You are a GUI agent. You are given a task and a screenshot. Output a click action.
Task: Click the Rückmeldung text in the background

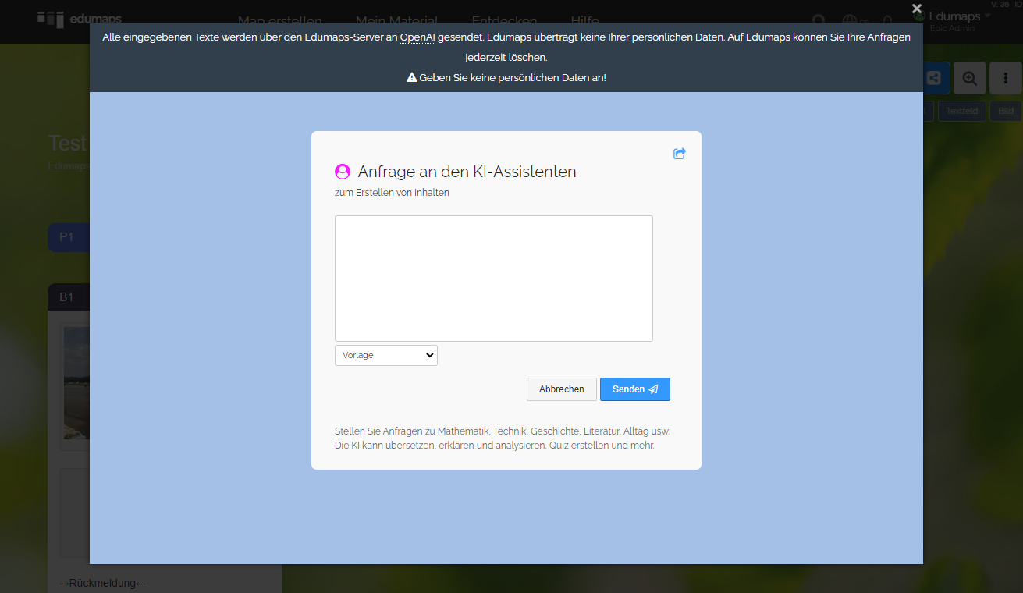click(x=102, y=583)
